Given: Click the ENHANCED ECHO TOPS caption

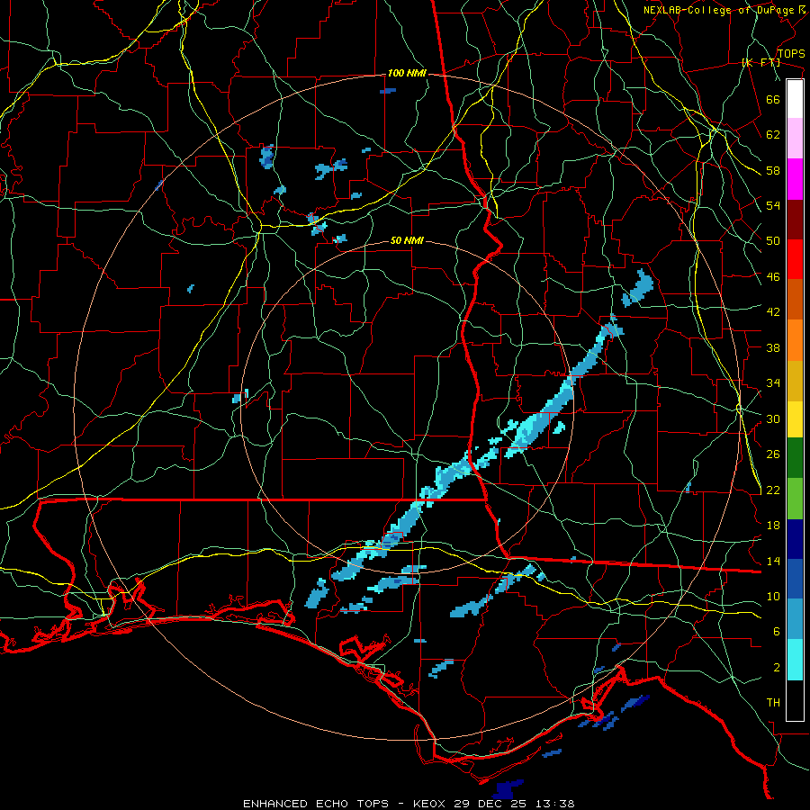Looking at the screenshot, I should tap(316, 804).
